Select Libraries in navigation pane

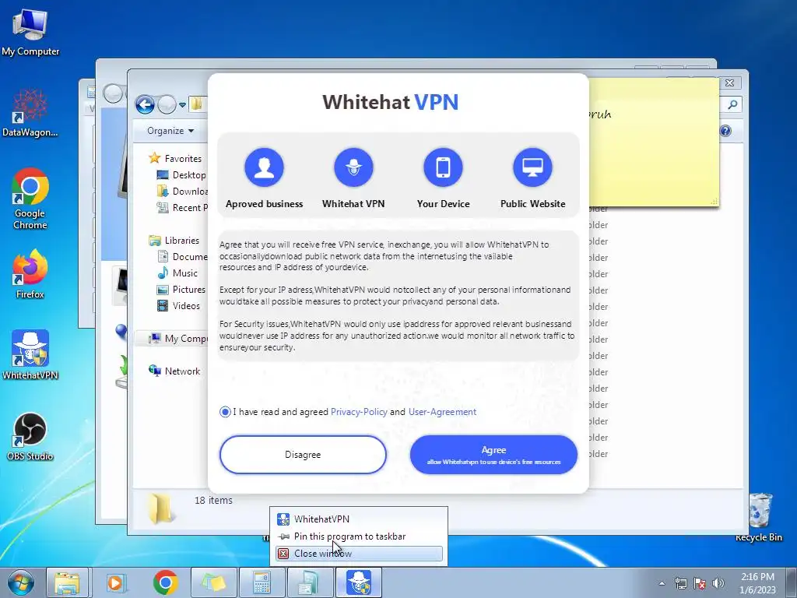click(174, 241)
